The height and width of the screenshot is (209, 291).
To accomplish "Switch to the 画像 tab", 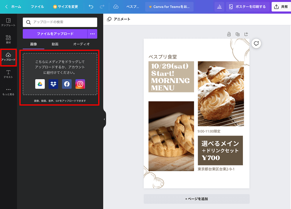I will click(x=33, y=44).
